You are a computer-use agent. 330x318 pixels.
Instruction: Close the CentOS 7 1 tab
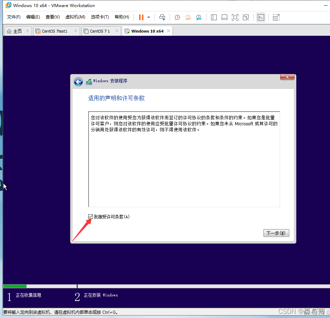pos(117,31)
